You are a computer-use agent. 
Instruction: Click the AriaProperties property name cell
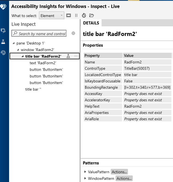tap(103, 113)
